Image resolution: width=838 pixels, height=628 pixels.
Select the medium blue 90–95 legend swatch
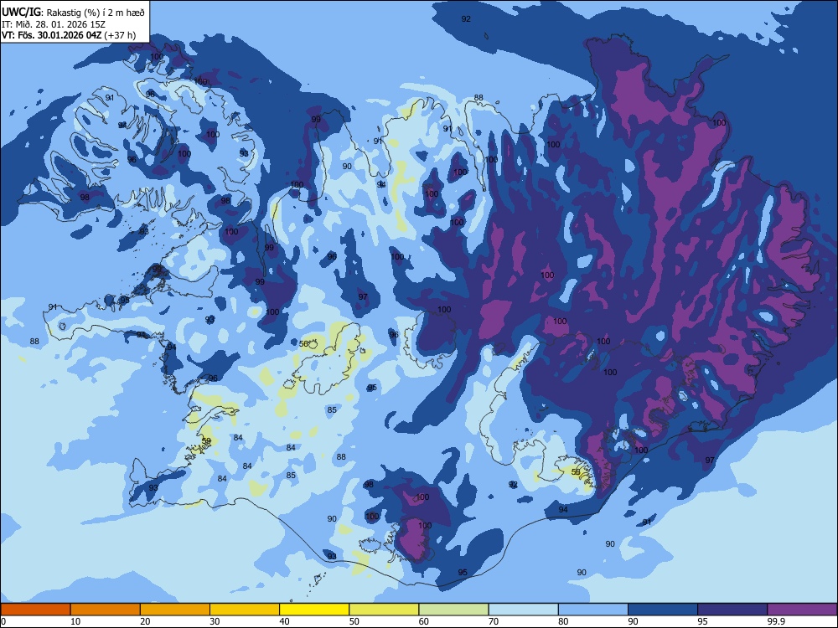click(x=663, y=610)
